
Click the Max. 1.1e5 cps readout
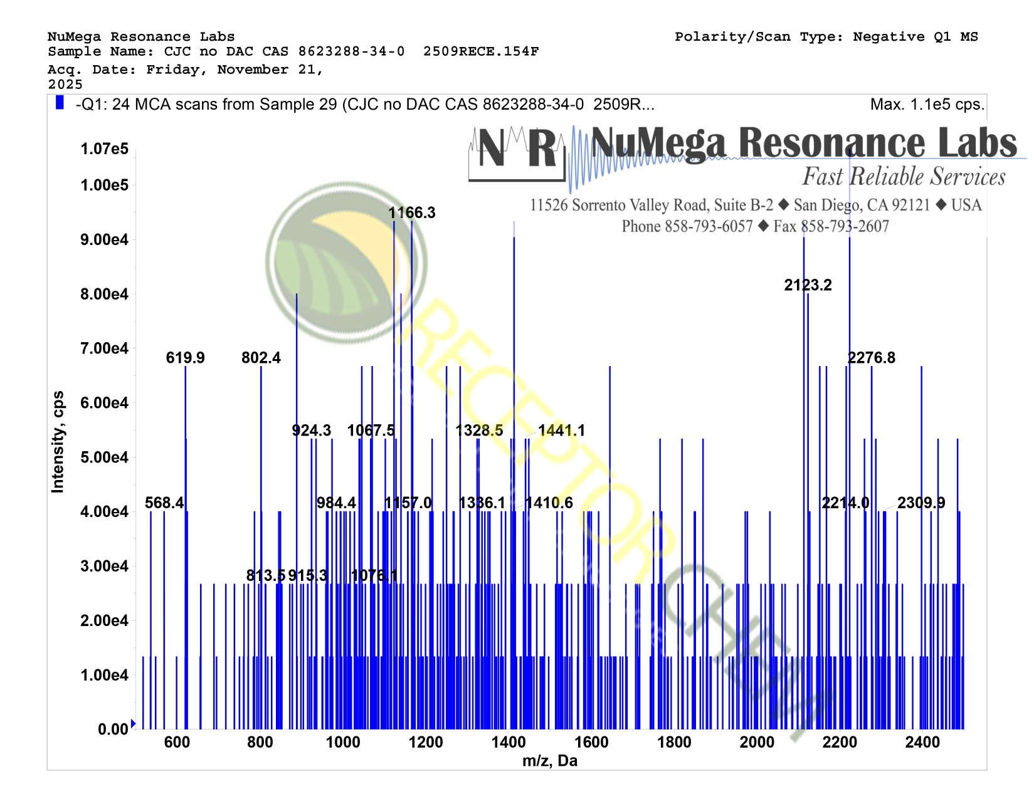click(927, 105)
